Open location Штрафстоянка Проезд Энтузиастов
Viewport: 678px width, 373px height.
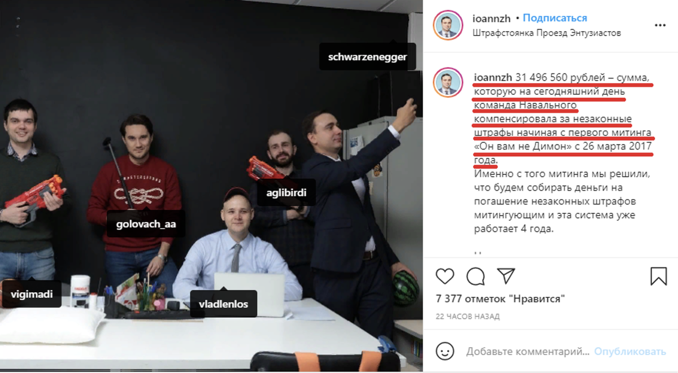click(x=546, y=33)
